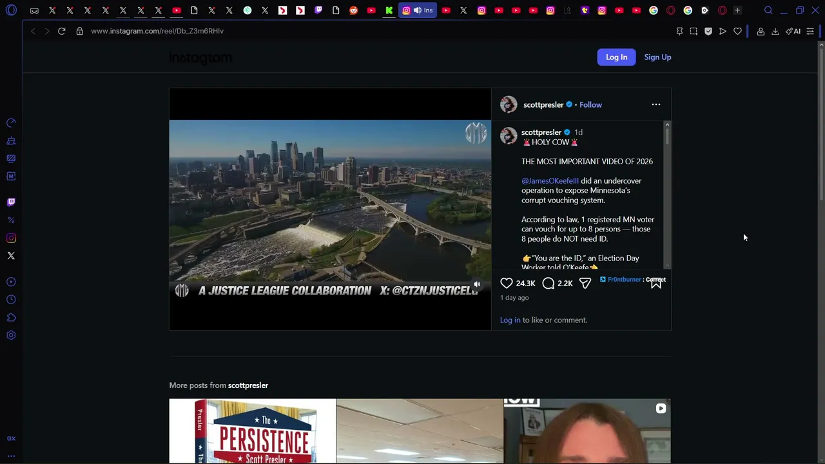
Task: Open the long-haired person video post thumbnail
Action: [587, 431]
